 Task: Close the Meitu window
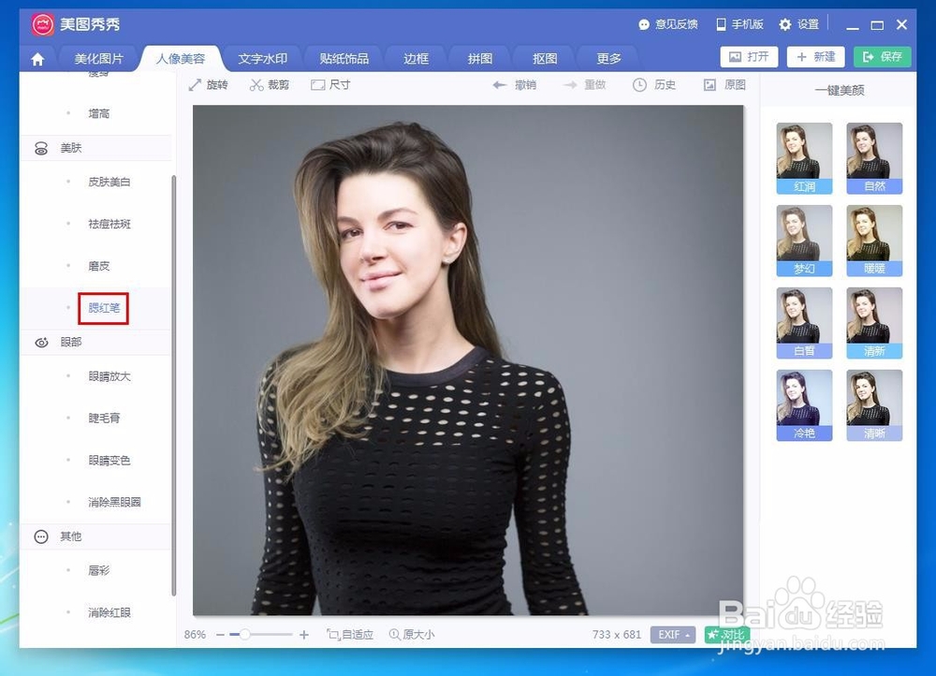(902, 24)
